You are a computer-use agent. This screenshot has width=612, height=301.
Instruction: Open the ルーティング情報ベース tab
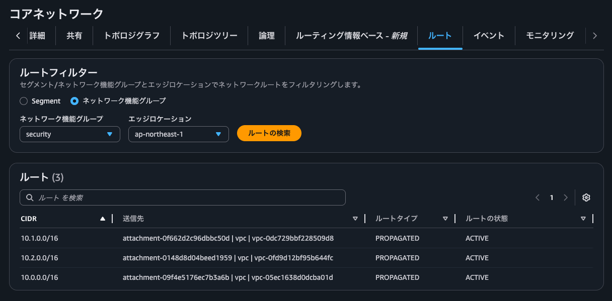pyautogui.click(x=351, y=36)
